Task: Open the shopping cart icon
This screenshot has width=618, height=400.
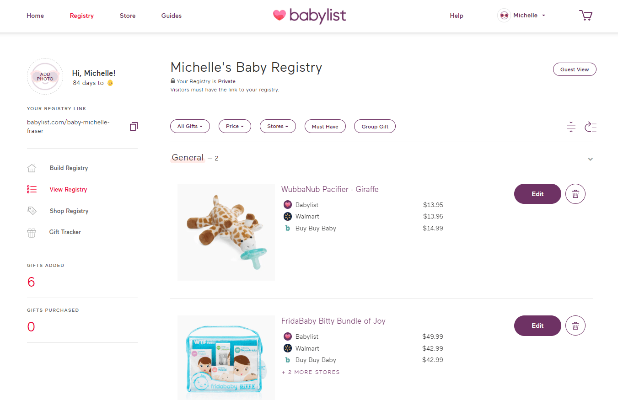Action: click(x=586, y=15)
